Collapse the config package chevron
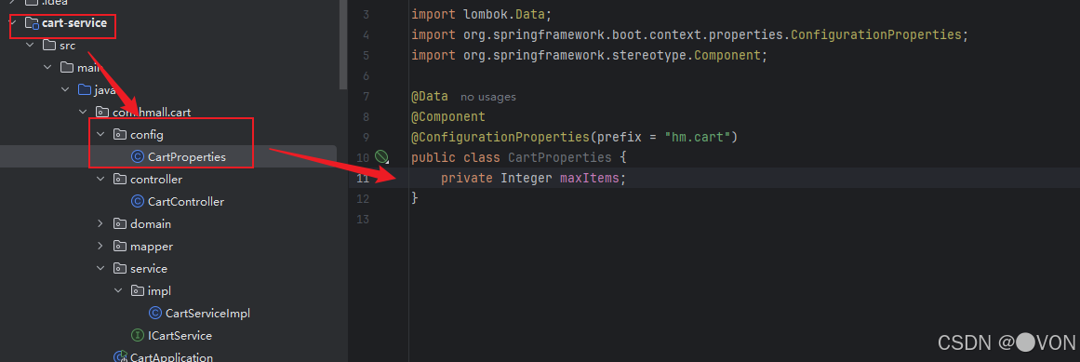 [100, 134]
